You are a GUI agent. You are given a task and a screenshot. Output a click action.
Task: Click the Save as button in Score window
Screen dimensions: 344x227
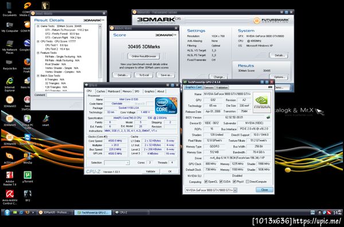pos(166,75)
